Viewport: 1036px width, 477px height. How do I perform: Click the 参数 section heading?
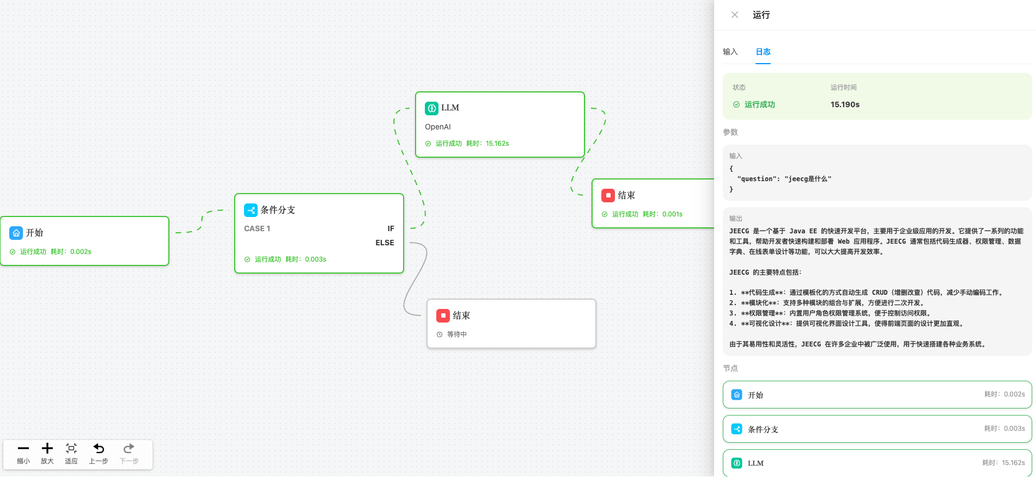[730, 132]
